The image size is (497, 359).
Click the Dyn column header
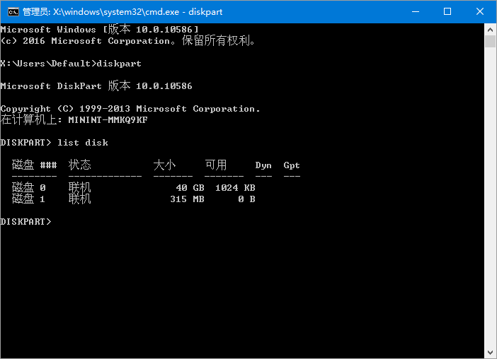coord(263,165)
